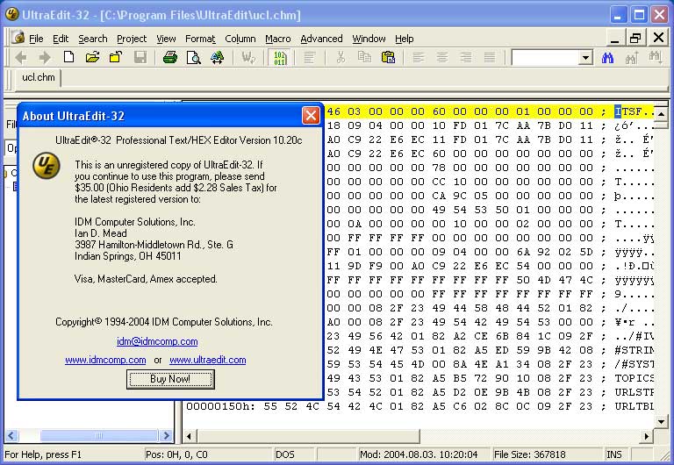Toggle Hex edit mode icon
This screenshot has width=674, height=465.
280,58
